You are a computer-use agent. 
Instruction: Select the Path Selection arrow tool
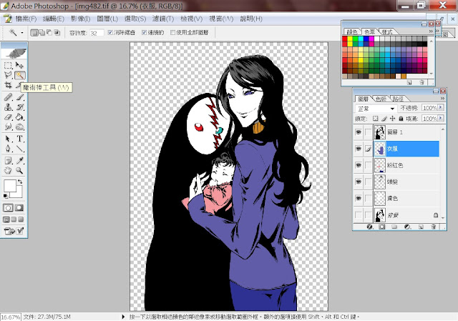click(x=8, y=139)
